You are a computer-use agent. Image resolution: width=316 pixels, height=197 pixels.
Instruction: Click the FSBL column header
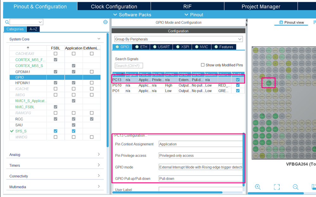tap(55, 48)
